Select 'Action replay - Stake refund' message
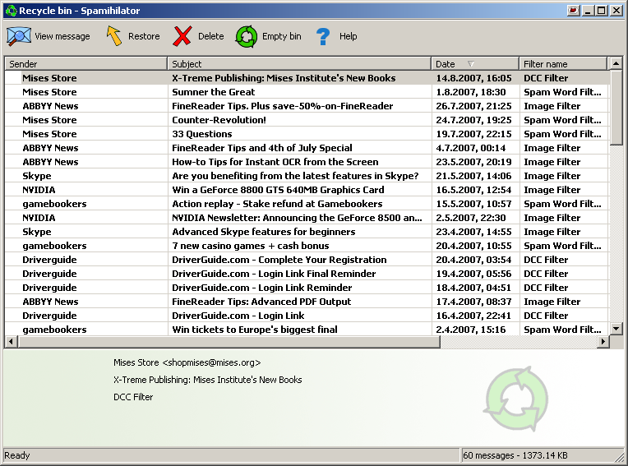The image size is (628, 466). click(307, 204)
